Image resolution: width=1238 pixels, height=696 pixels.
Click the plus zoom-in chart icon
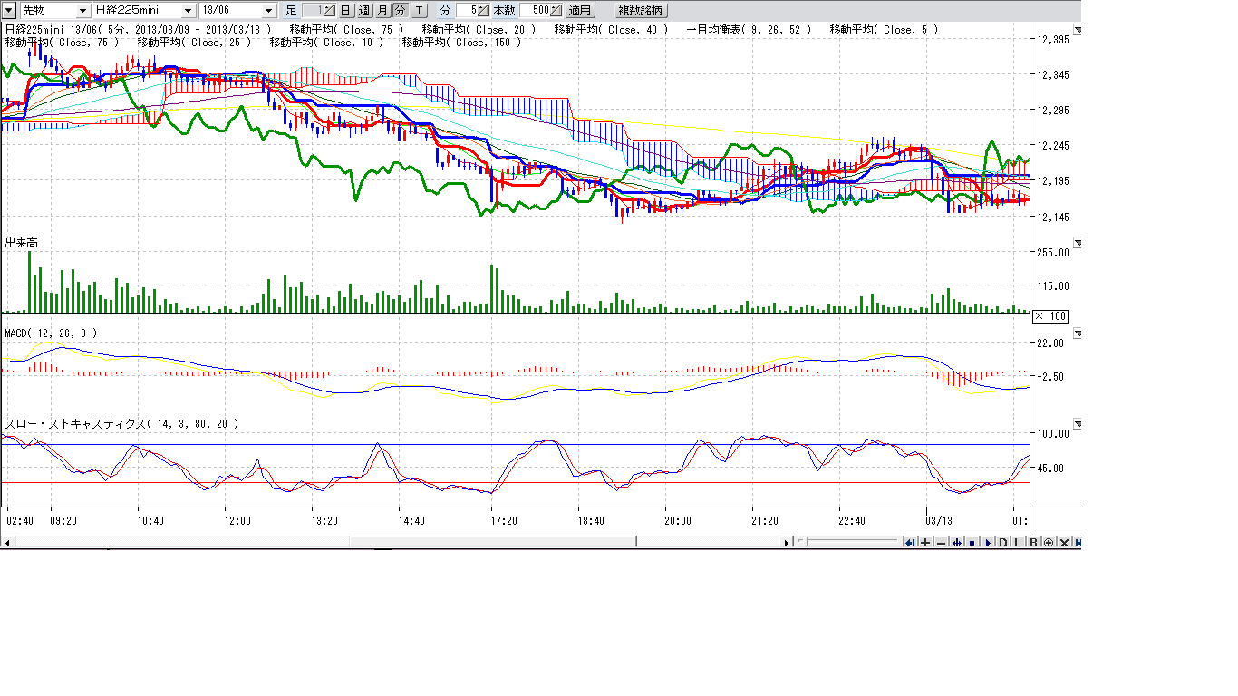coord(925,543)
